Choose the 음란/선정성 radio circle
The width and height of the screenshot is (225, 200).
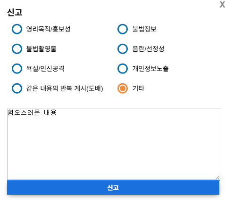point(123,49)
